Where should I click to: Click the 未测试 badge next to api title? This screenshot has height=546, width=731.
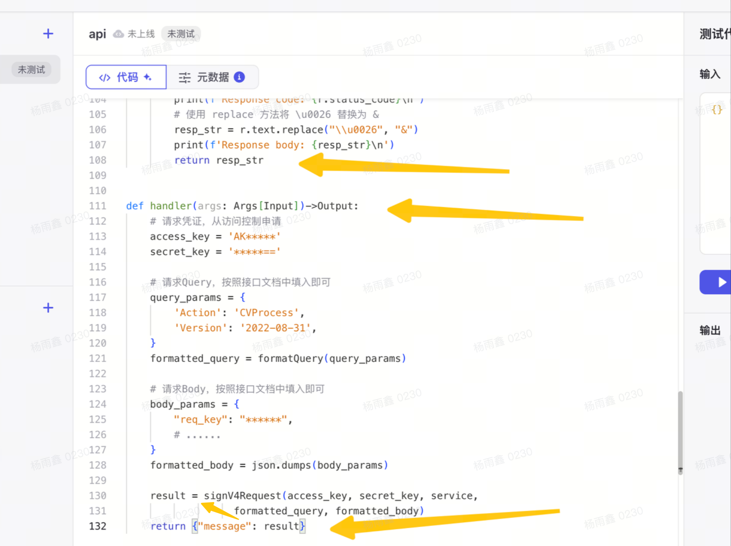pos(181,34)
